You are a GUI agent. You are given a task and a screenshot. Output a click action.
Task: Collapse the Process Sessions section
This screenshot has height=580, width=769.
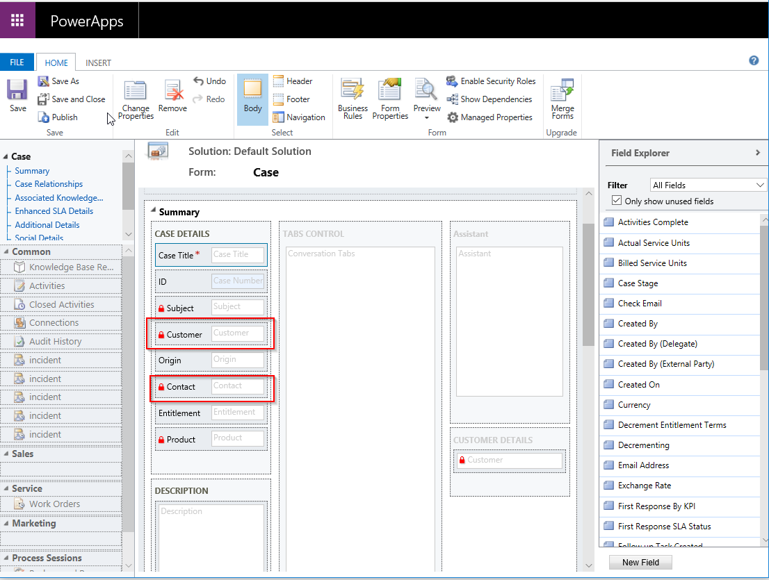pos(6,558)
